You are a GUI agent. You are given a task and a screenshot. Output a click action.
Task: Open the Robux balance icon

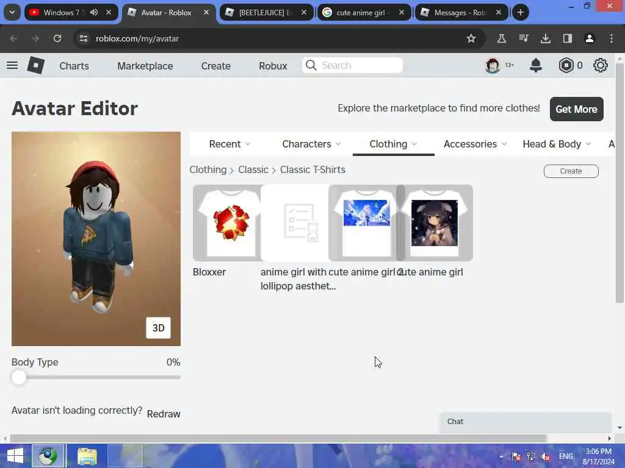[566, 65]
